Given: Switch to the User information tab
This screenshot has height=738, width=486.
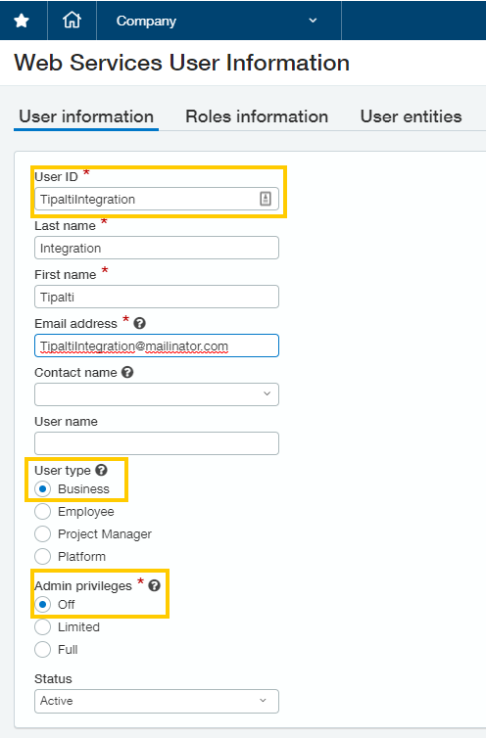Looking at the screenshot, I should 86,116.
